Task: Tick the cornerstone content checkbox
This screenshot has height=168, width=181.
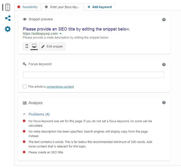Action: click(25, 86)
